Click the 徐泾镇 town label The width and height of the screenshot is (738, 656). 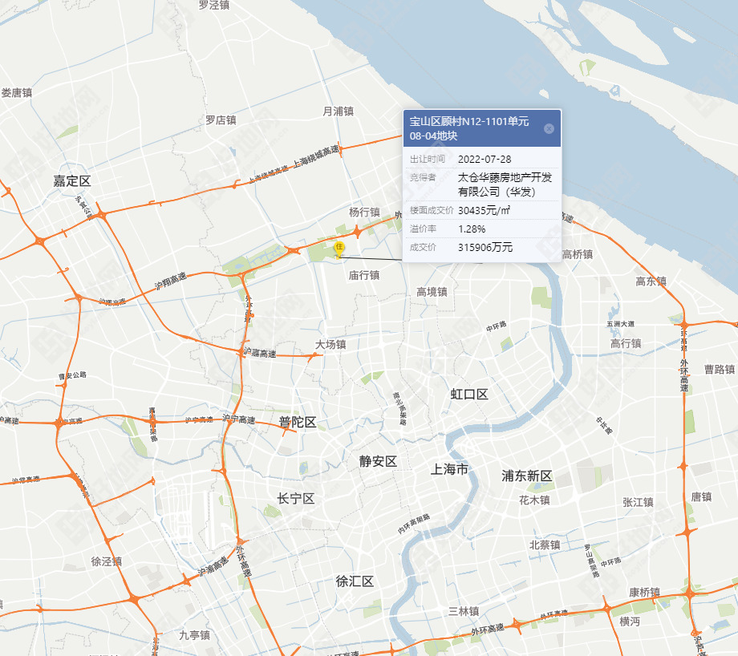(106, 561)
